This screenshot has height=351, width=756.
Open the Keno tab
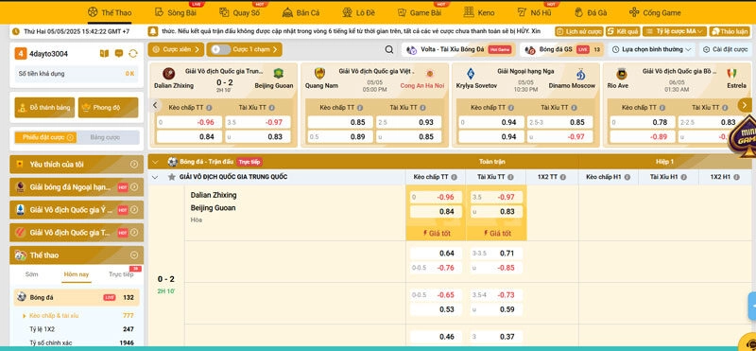[x=479, y=12]
